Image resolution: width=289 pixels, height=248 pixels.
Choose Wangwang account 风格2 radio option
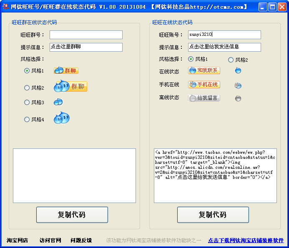tap(231, 60)
